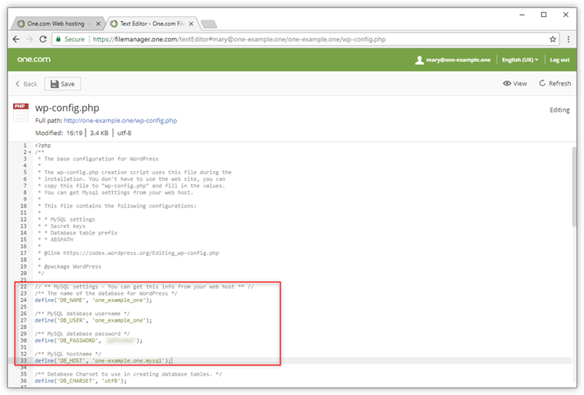Click the utf-8 encoding label
584x395 pixels.
click(x=125, y=133)
